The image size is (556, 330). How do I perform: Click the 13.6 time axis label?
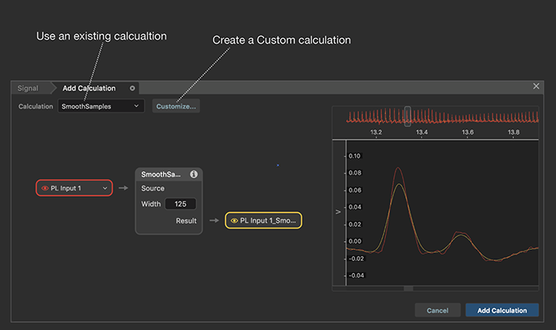point(467,132)
